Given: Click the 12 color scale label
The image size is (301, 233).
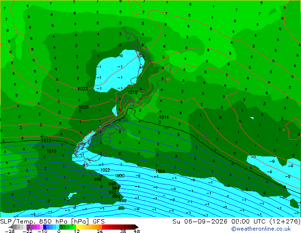Looking at the screenshot, I should click(x=77, y=231).
